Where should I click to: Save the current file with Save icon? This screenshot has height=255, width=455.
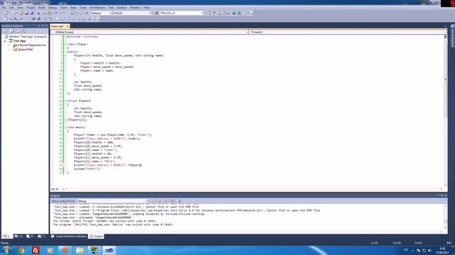tap(26, 13)
